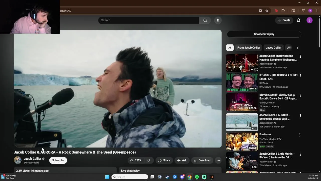Dislike the video with thumbs down

click(148, 160)
